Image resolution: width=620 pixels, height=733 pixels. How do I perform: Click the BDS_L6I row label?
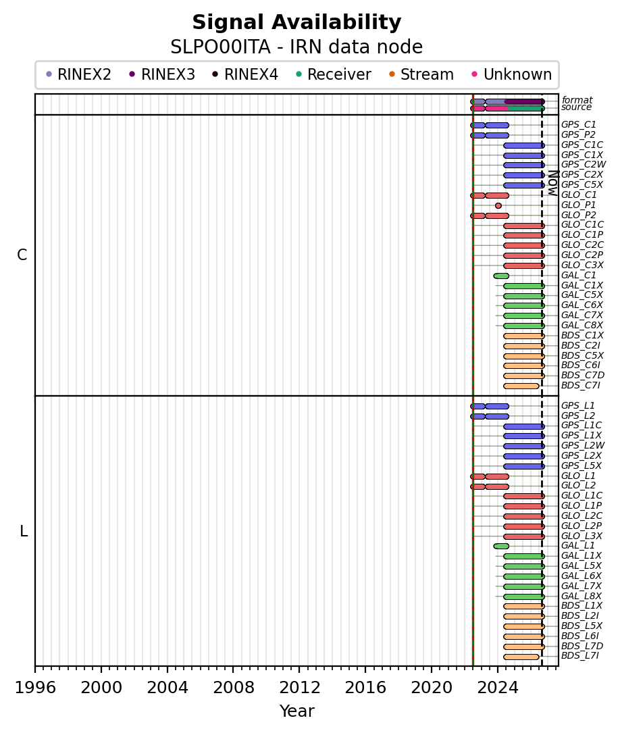tap(580, 636)
